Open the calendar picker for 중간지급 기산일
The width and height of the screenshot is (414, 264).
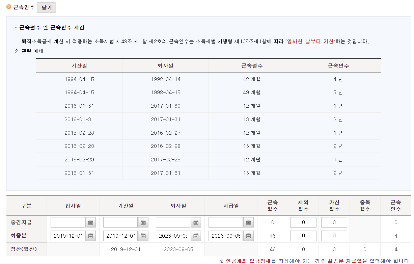pyautogui.click(x=143, y=222)
